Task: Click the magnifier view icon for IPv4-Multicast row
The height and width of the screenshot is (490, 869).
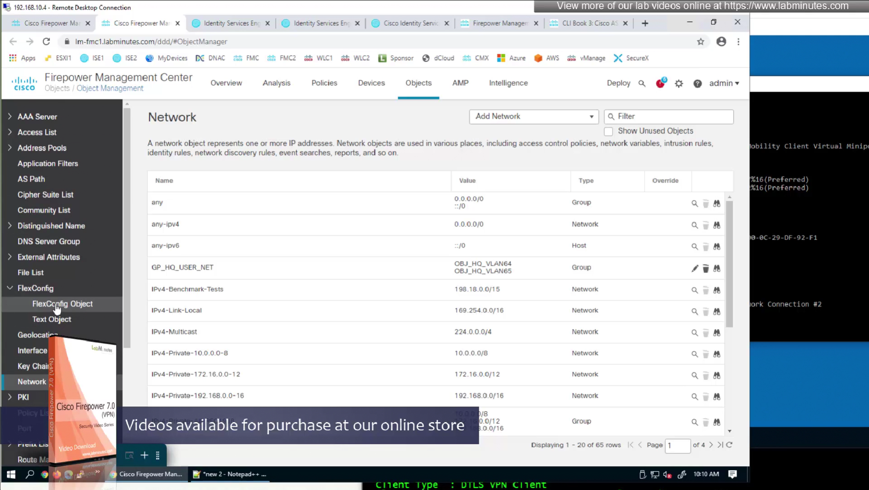Action: [x=695, y=333]
